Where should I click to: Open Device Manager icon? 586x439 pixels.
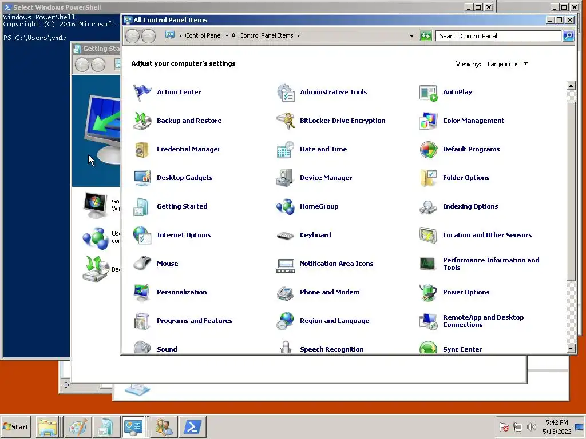(x=286, y=178)
